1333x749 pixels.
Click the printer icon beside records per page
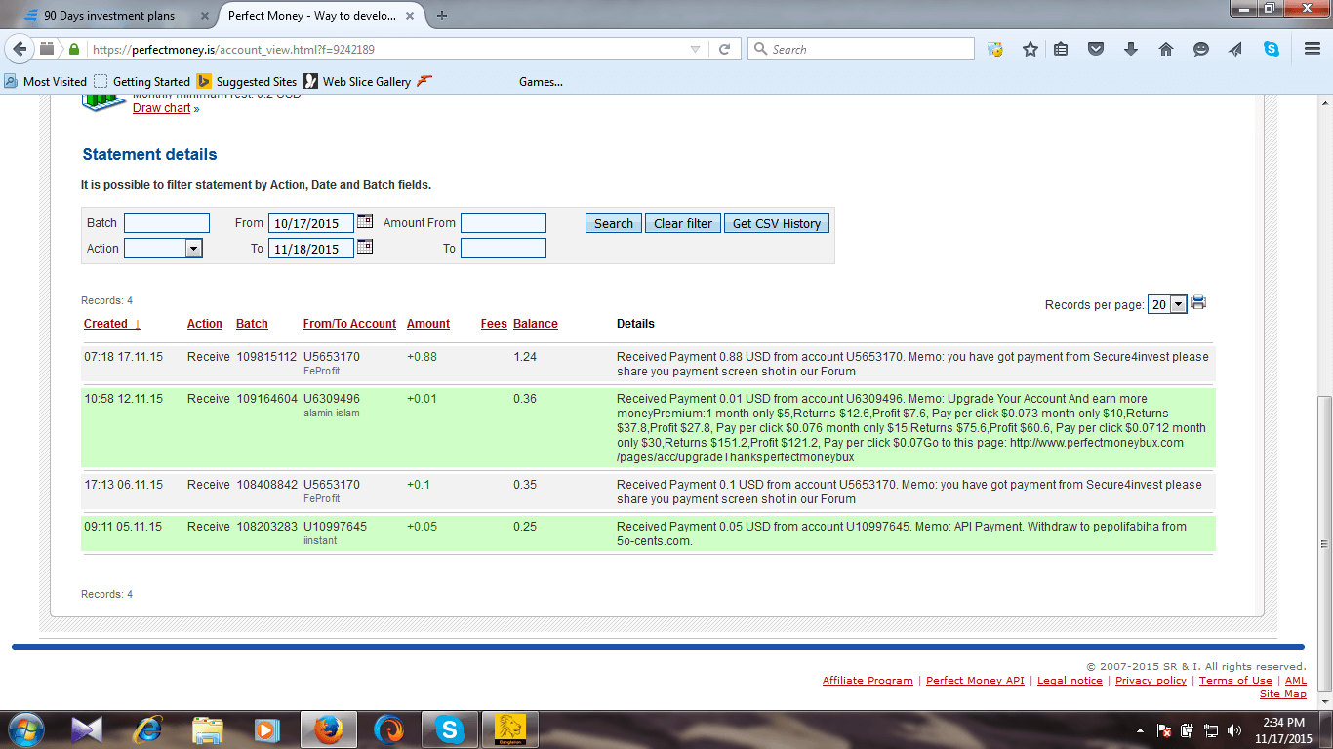(x=1198, y=302)
